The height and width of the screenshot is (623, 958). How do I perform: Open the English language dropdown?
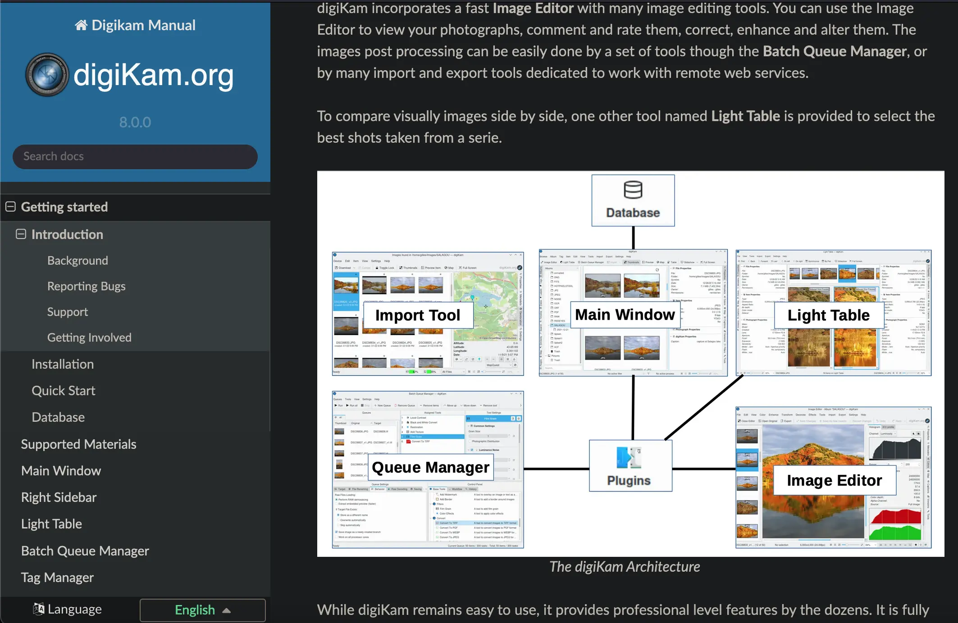tap(202, 610)
